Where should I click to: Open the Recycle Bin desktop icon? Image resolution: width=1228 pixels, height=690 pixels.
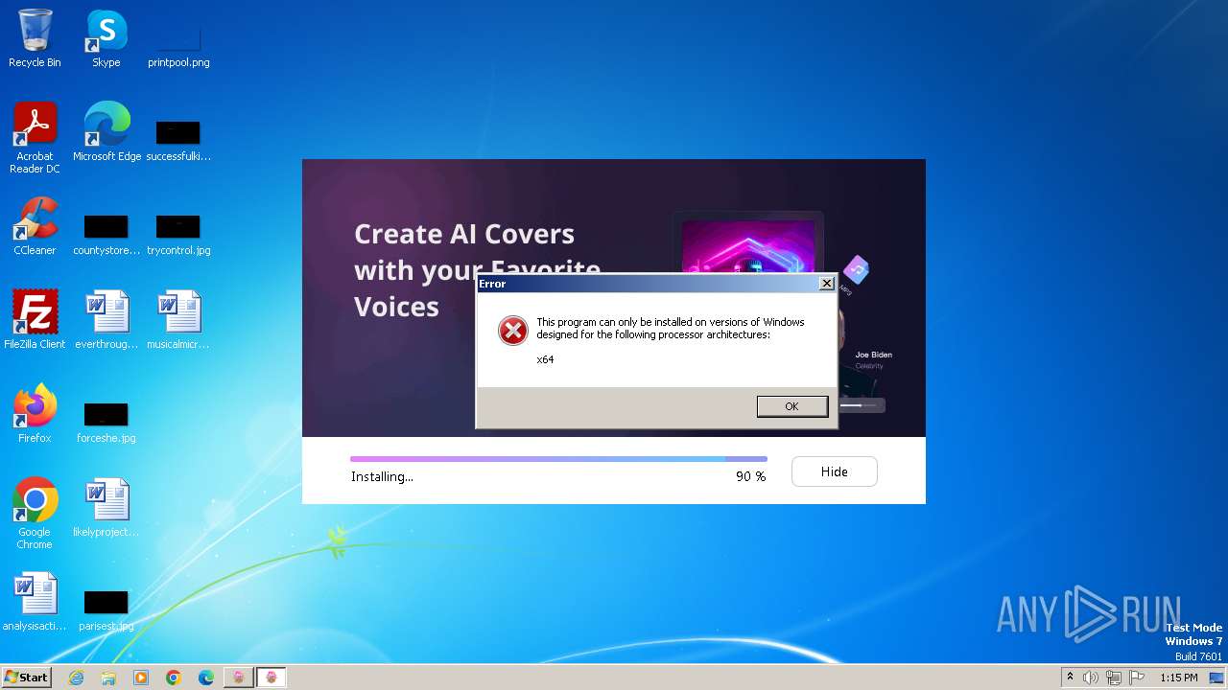coord(35,38)
